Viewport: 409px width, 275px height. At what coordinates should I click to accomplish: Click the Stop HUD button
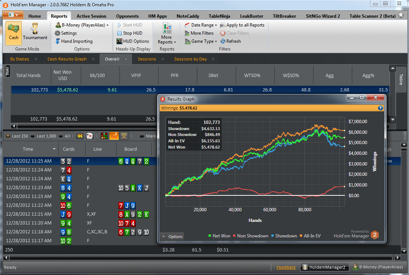point(129,33)
